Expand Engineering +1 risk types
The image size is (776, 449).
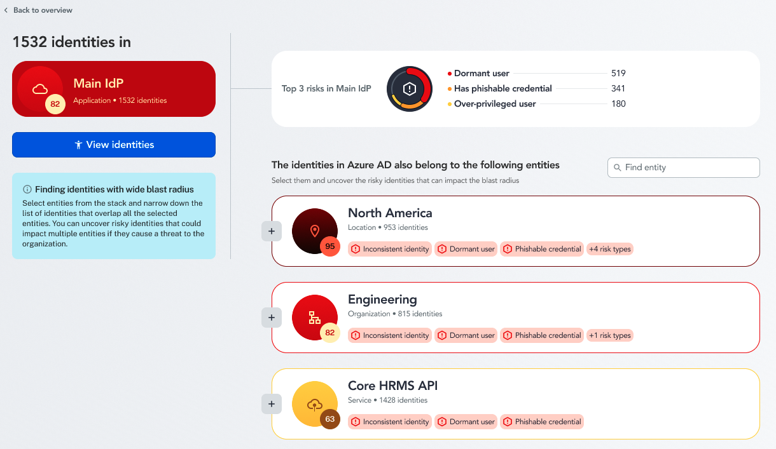pos(610,335)
